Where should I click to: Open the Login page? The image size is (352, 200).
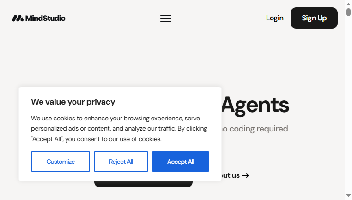(275, 18)
